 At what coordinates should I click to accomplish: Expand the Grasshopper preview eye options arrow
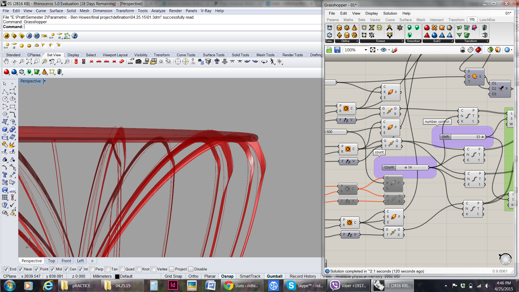(389, 50)
